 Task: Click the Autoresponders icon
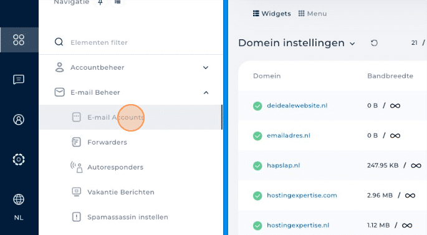[77, 167]
